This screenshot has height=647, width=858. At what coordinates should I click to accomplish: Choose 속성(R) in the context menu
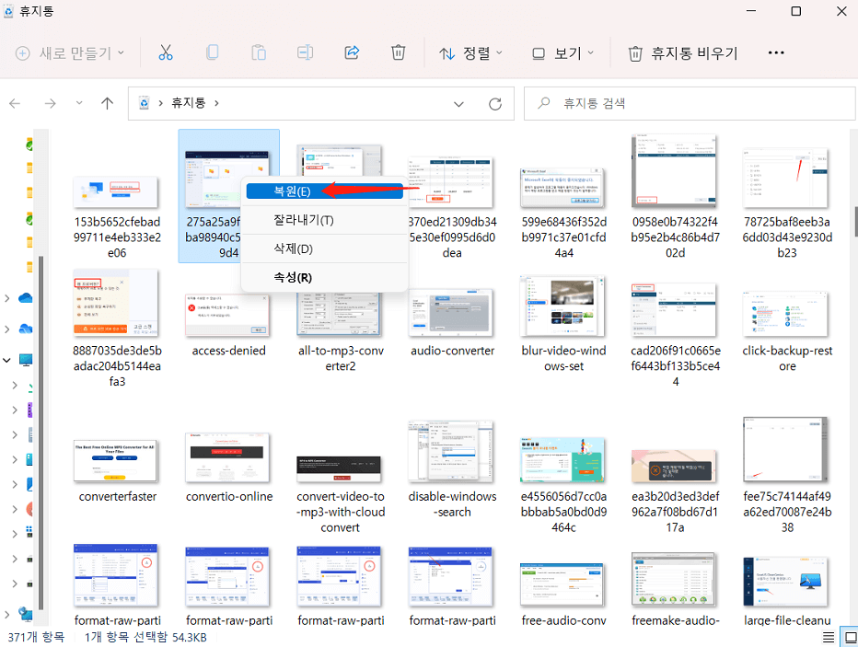click(x=324, y=277)
